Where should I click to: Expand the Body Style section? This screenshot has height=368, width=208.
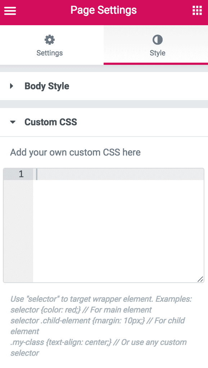(x=46, y=86)
